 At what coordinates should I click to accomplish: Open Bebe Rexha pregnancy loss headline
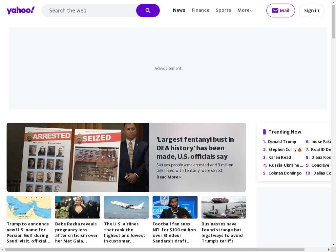76,233
